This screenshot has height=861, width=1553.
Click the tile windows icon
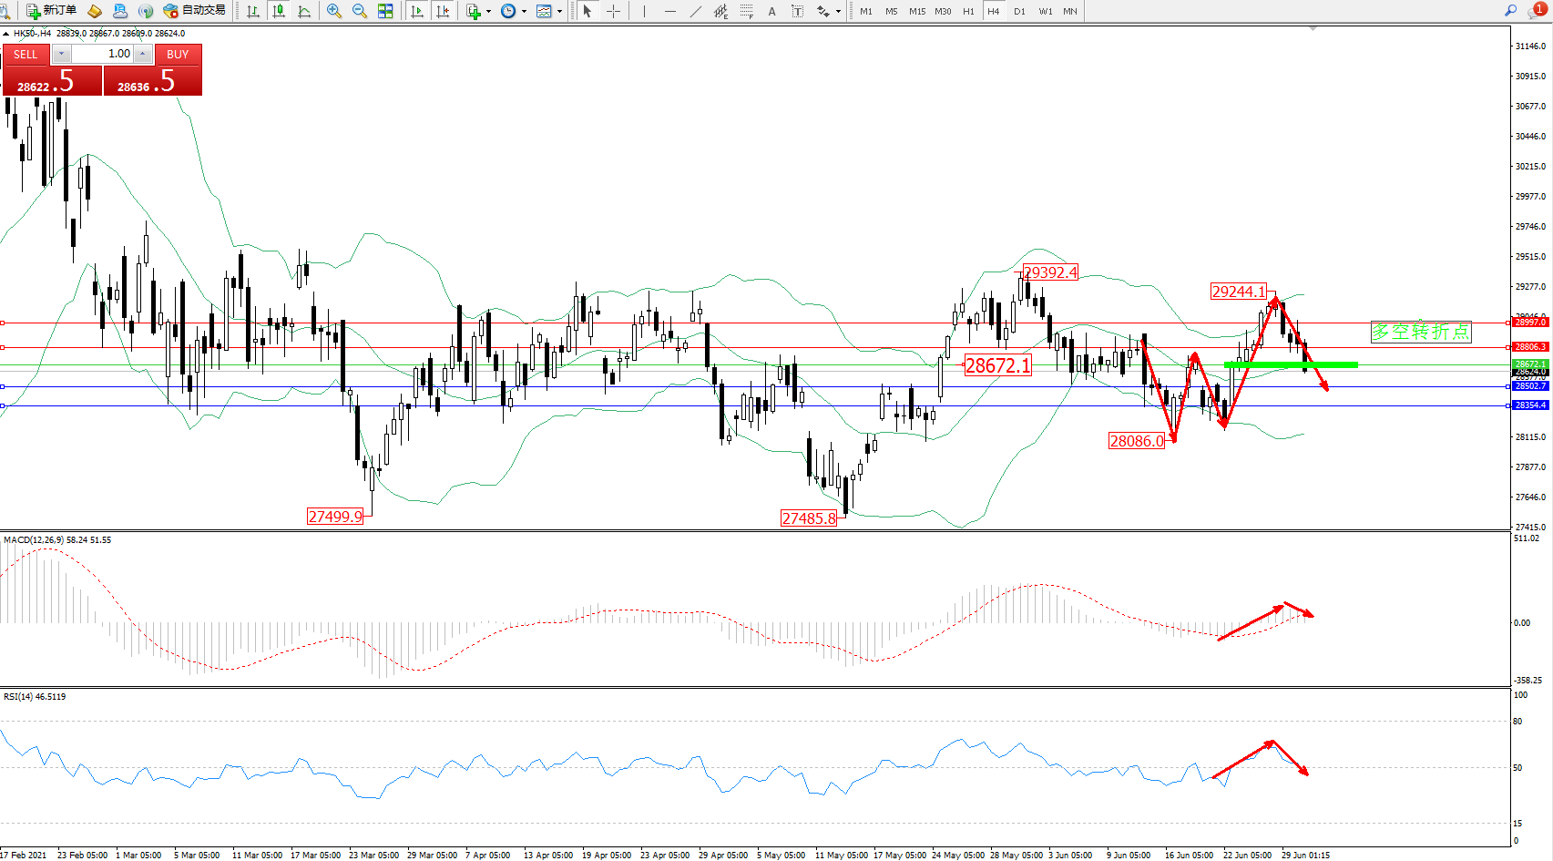click(x=385, y=11)
